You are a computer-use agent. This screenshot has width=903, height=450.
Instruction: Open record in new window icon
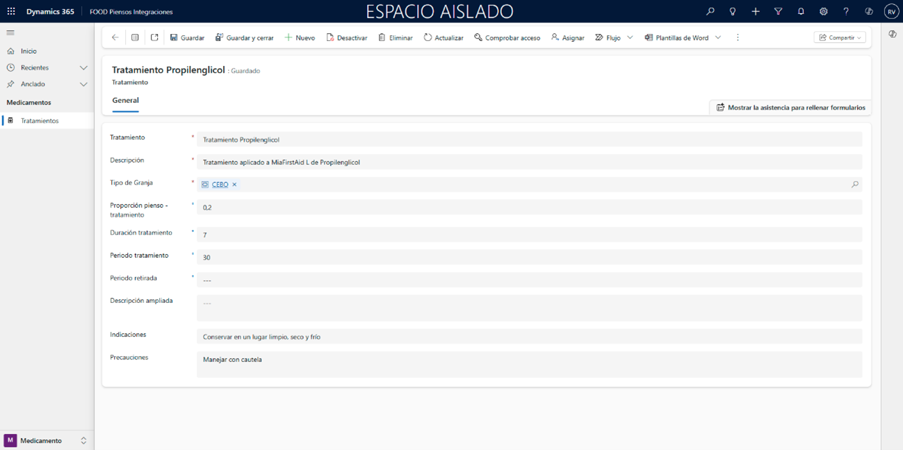(154, 37)
